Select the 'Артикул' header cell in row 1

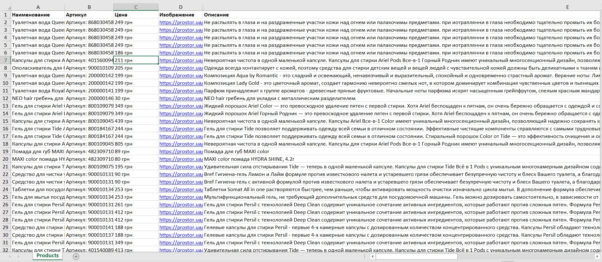click(x=89, y=15)
